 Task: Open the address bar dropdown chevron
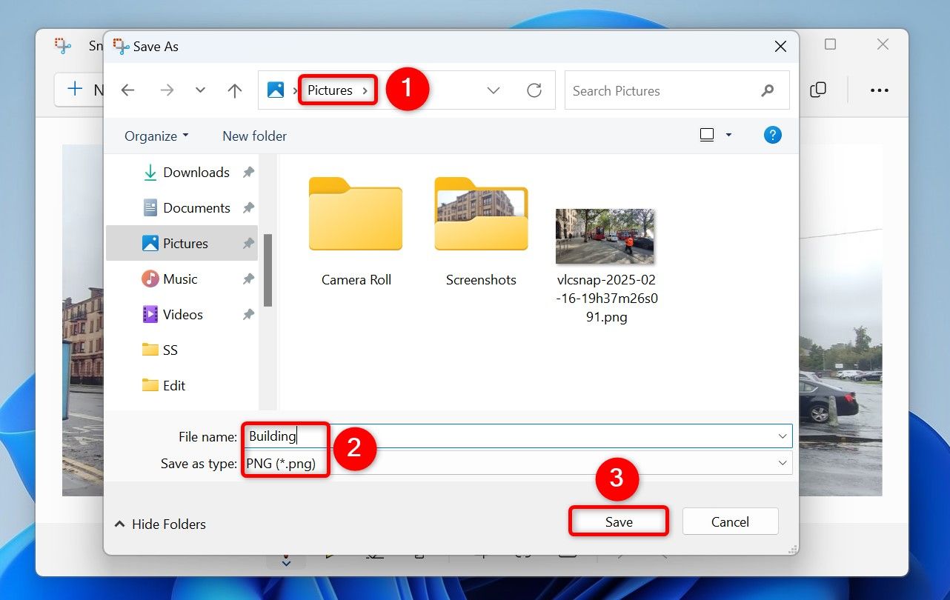494,90
